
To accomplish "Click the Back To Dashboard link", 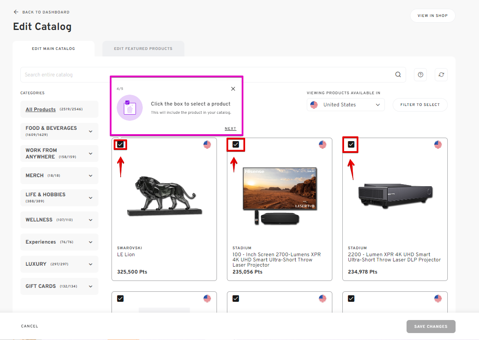I will click(x=46, y=12).
